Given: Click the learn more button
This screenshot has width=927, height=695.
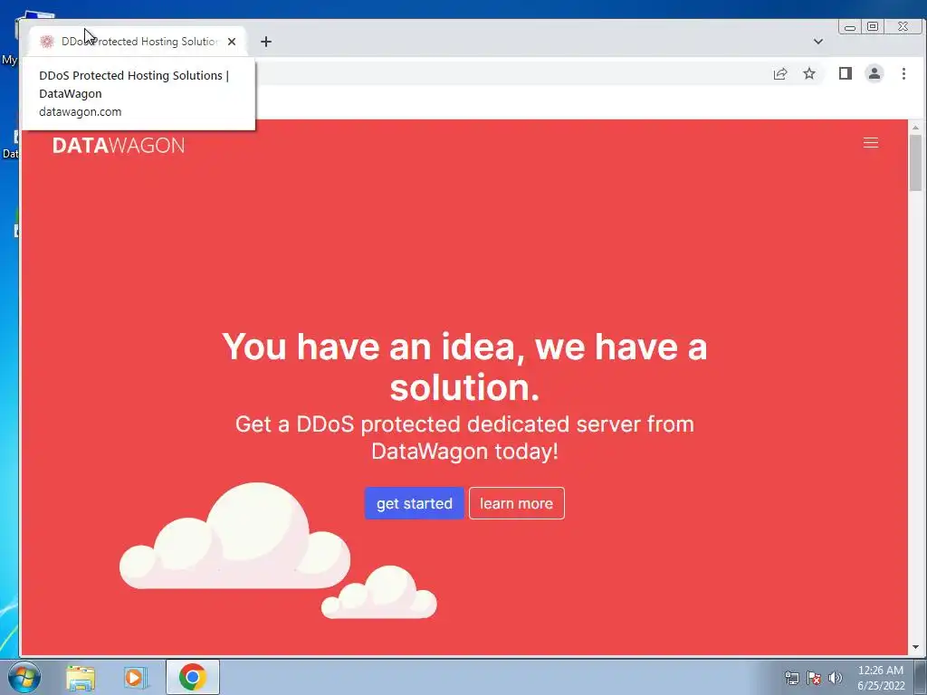Looking at the screenshot, I should [517, 503].
